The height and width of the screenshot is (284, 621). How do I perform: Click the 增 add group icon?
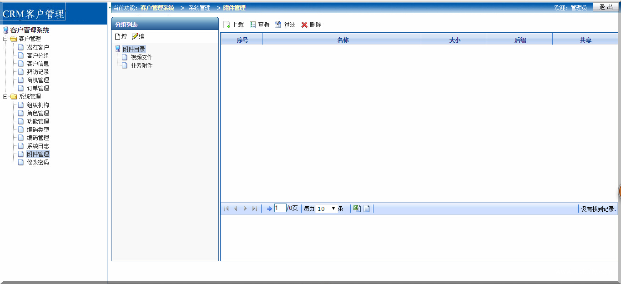pos(117,36)
